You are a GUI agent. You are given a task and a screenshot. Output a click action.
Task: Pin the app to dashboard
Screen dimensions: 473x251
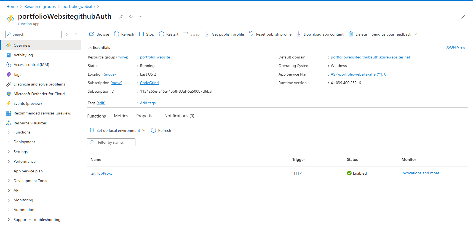[121, 17]
